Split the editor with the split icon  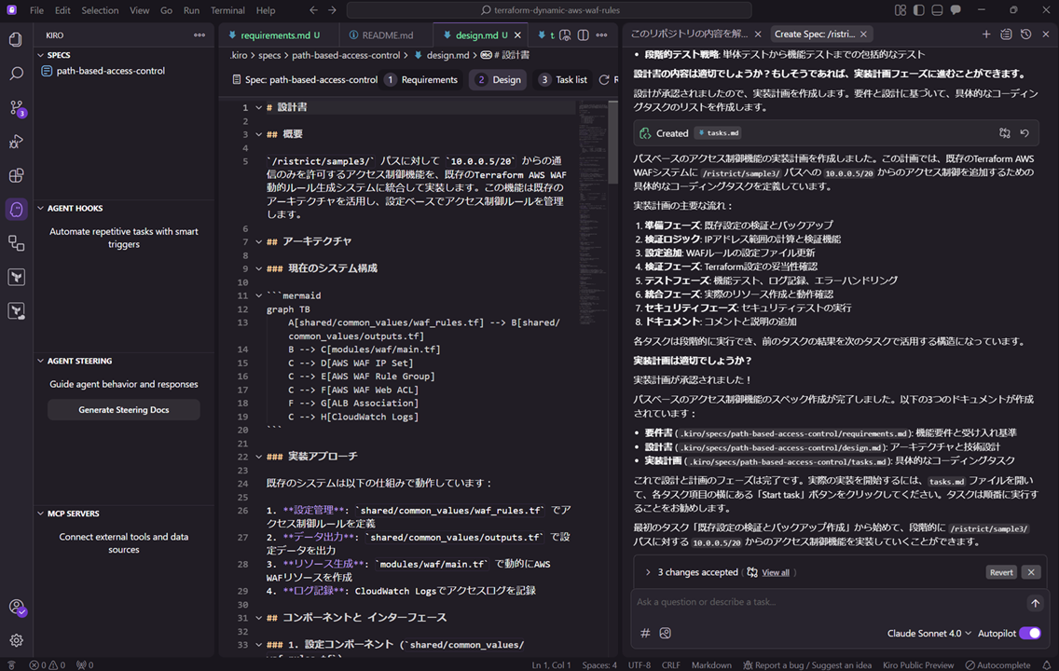coord(583,35)
